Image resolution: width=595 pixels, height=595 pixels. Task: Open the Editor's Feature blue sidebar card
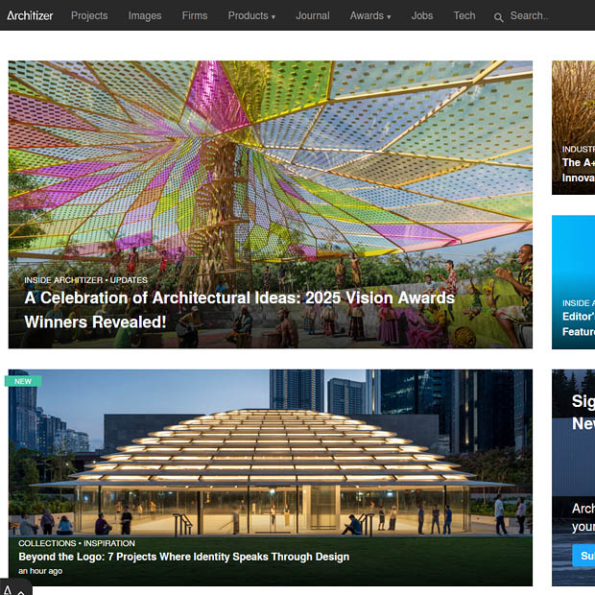573,282
